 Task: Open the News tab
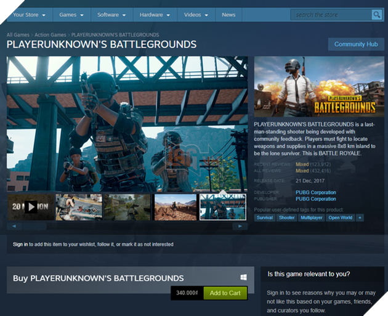[x=228, y=15]
